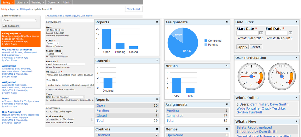Open the Start Date calendar picker
This screenshot has width=301, height=137.
point(261,33)
